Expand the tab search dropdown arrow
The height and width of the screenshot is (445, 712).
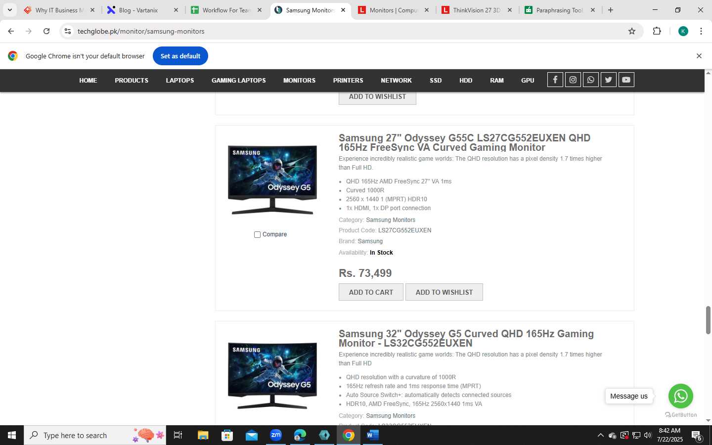(9, 10)
